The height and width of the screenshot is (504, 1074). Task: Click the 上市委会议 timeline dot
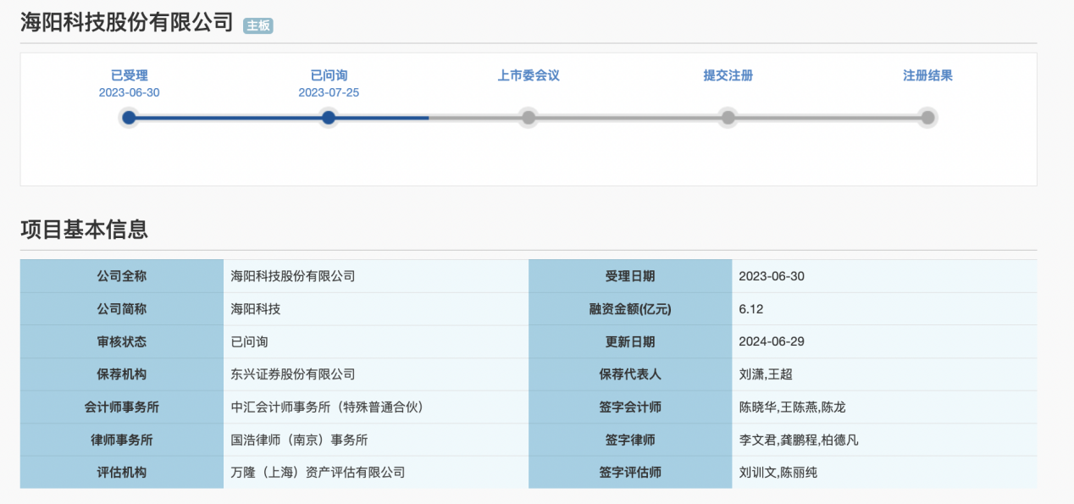(x=529, y=118)
